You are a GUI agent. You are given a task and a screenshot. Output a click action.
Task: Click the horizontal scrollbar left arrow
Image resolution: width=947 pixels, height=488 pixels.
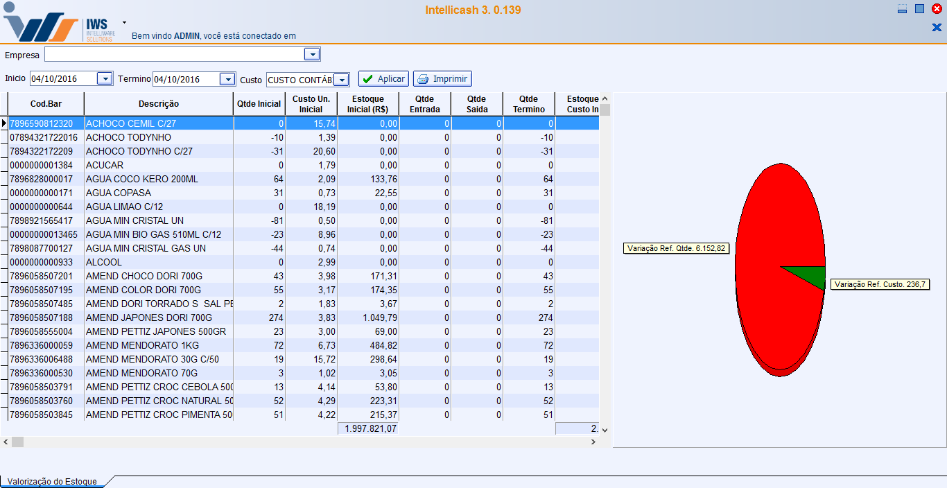point(6,442)
